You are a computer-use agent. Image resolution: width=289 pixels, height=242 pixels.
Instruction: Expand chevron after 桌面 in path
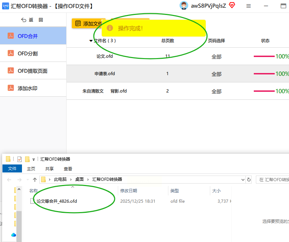point(88,179)
